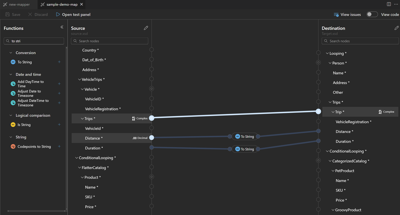Close the sample-demo-map tab

82,4
